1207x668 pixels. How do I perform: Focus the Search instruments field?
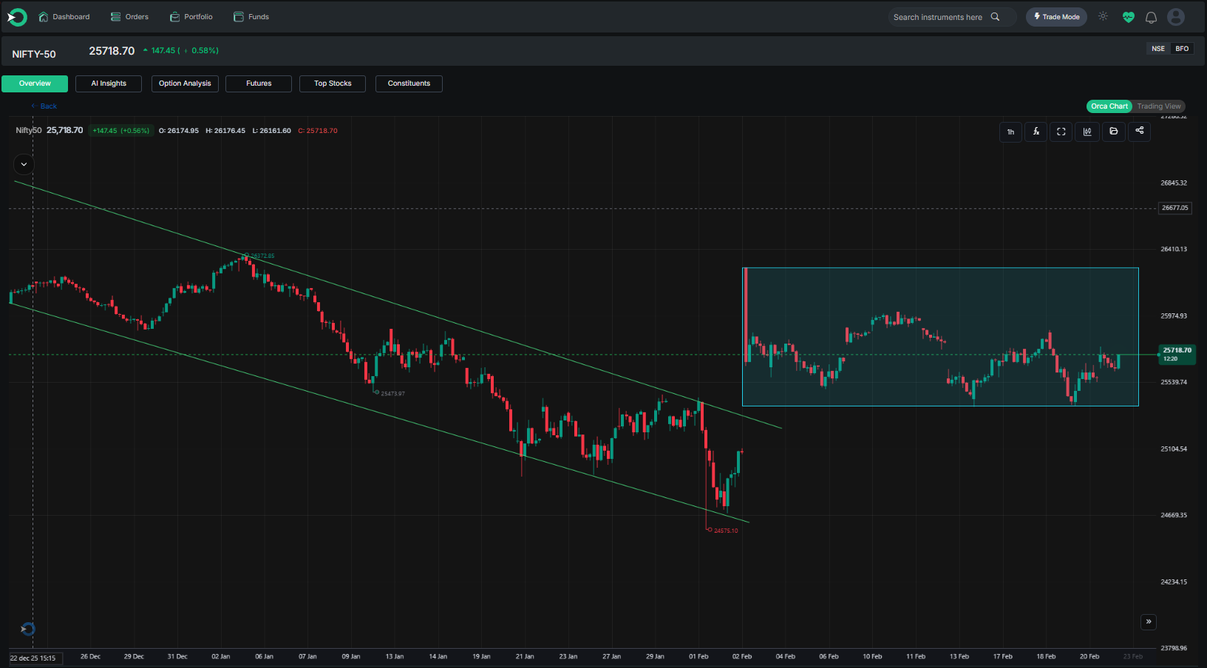pos(938,17)
